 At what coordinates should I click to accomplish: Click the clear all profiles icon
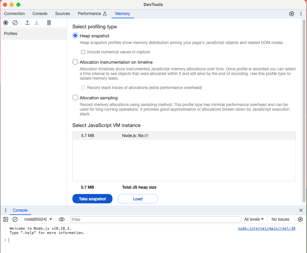(x=15, y=23)
